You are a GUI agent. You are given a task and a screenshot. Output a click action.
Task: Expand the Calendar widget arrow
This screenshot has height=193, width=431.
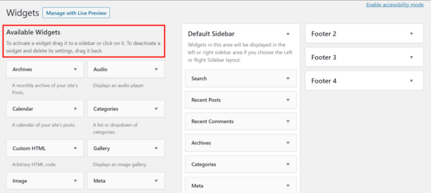pyautogui.click(x=75, y=109)
